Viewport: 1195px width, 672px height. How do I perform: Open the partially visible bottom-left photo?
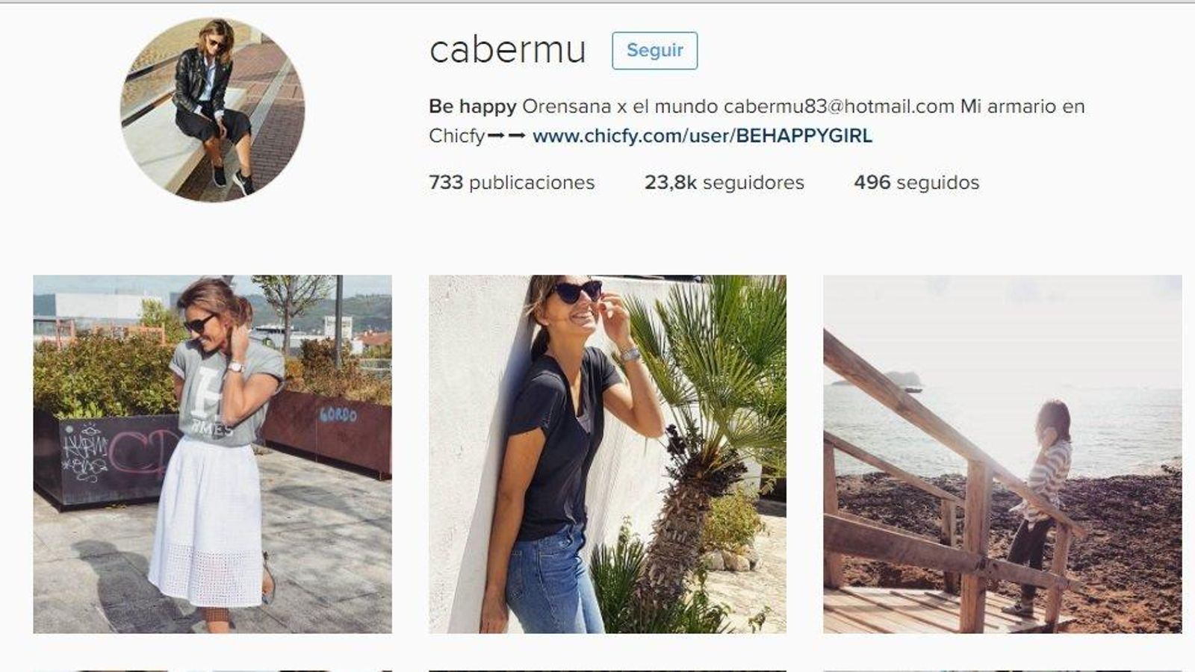point(212,671)
